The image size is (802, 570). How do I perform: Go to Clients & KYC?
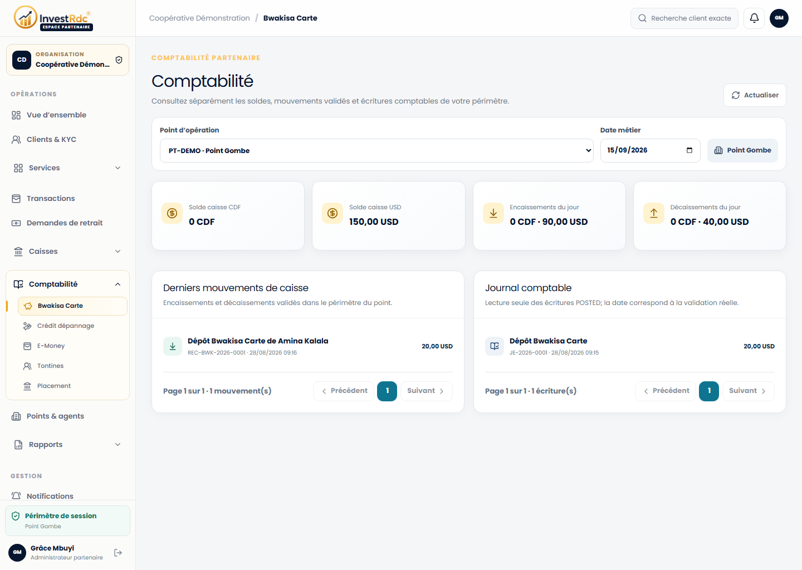pos(67,140)
